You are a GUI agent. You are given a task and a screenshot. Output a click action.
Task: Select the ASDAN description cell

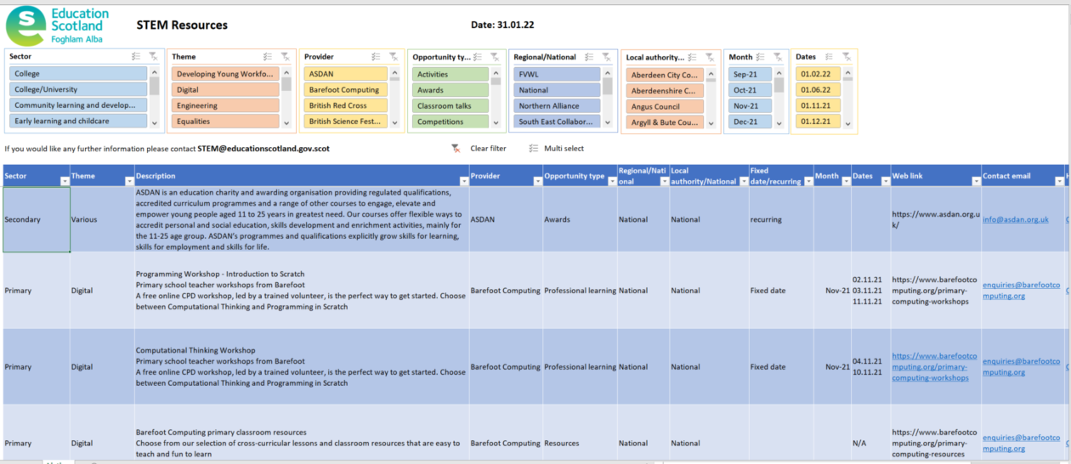click(302, 219)
